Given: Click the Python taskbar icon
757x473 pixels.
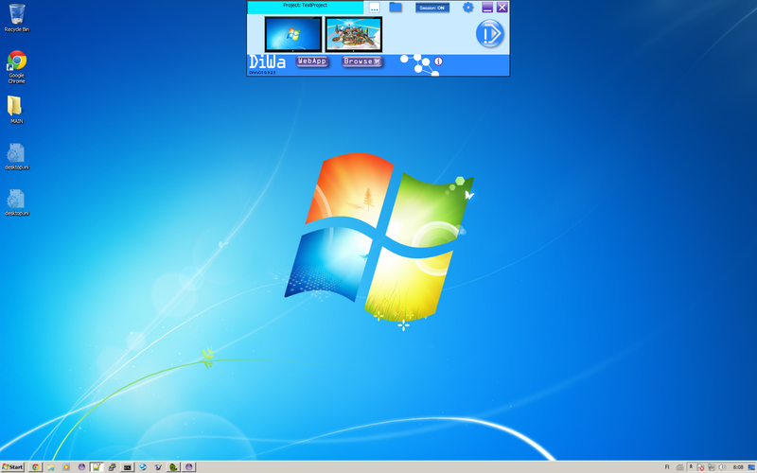Looking at the screenshot, I should [112, 466].
